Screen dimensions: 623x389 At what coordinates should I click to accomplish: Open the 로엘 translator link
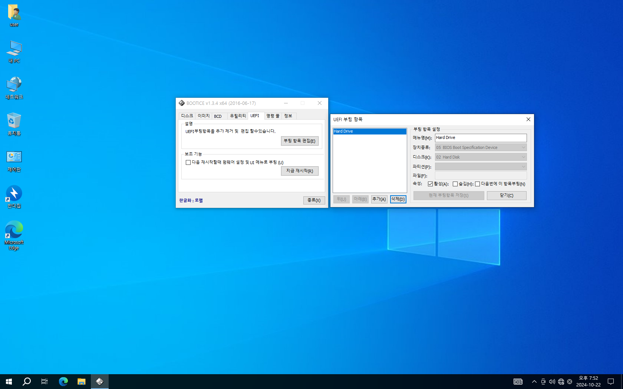[x=199, y=200]
